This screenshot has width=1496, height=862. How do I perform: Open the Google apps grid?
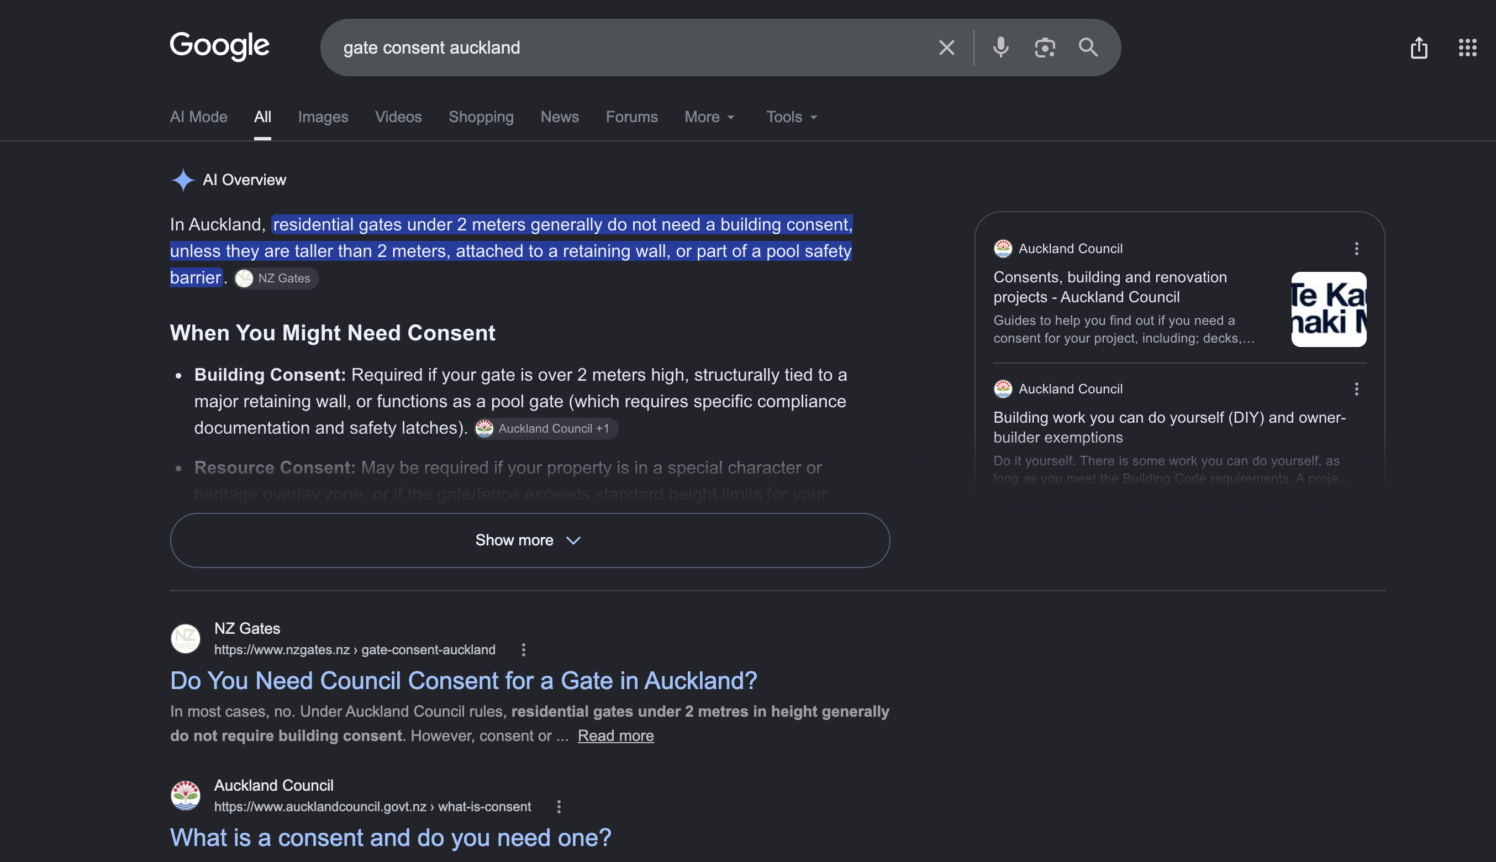tap(1467, 48)
